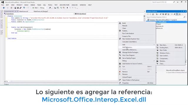The width and height of the screenshot is (188, 105).
Task: Open the TOOLS menu
Action: (x=50, y=5)
